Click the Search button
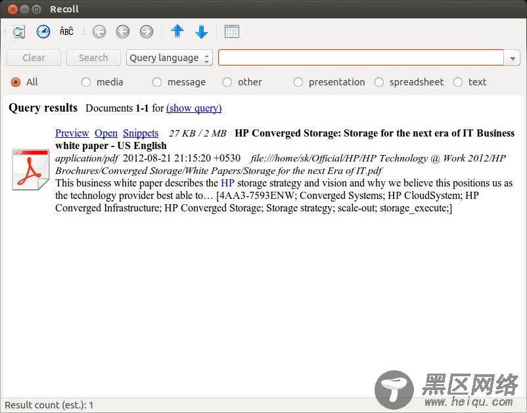This screenshot has width=527, height=413. click(93, 58)
